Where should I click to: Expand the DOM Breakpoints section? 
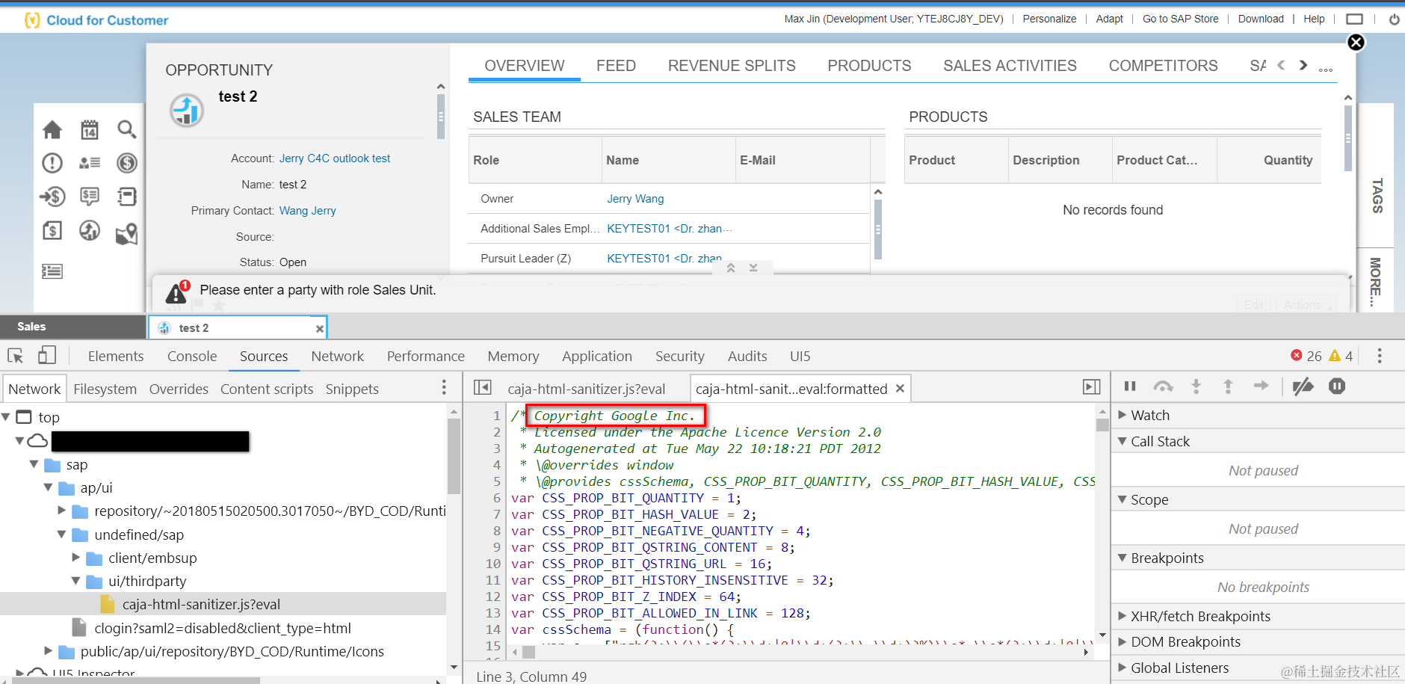coord(1122,641)
